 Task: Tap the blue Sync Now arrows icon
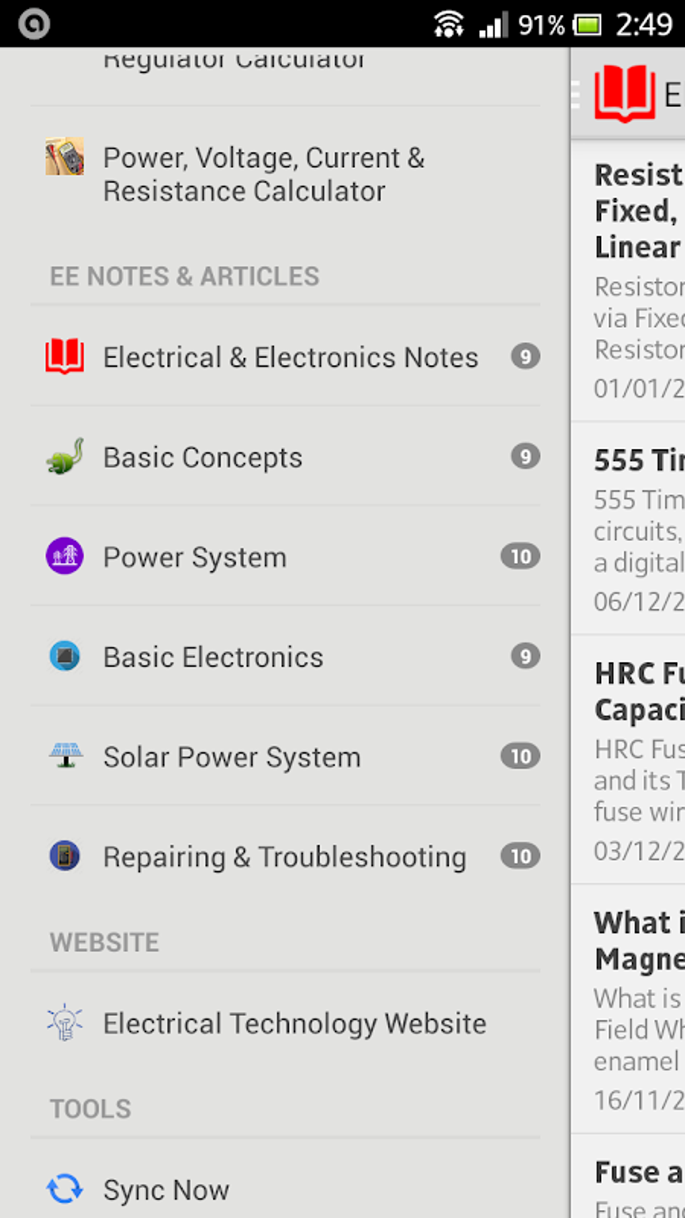(64, 1188)
